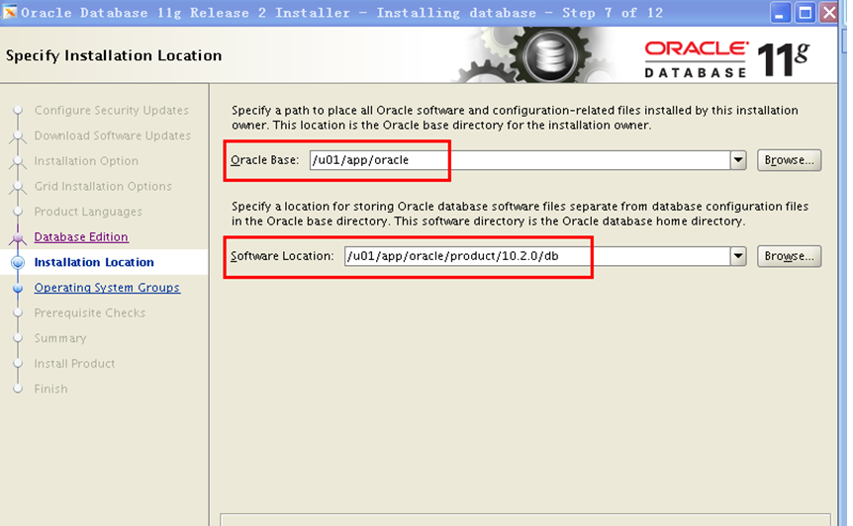The height and width of the screenshot is (526, 853).
Task: Click Grid Installation Options step
Action: (103, 187)
